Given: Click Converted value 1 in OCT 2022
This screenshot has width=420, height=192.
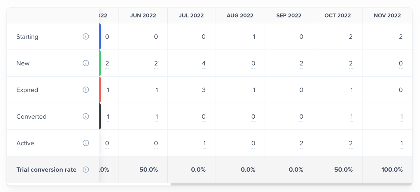Looking at the screenshot, I should tap(351, 117).
